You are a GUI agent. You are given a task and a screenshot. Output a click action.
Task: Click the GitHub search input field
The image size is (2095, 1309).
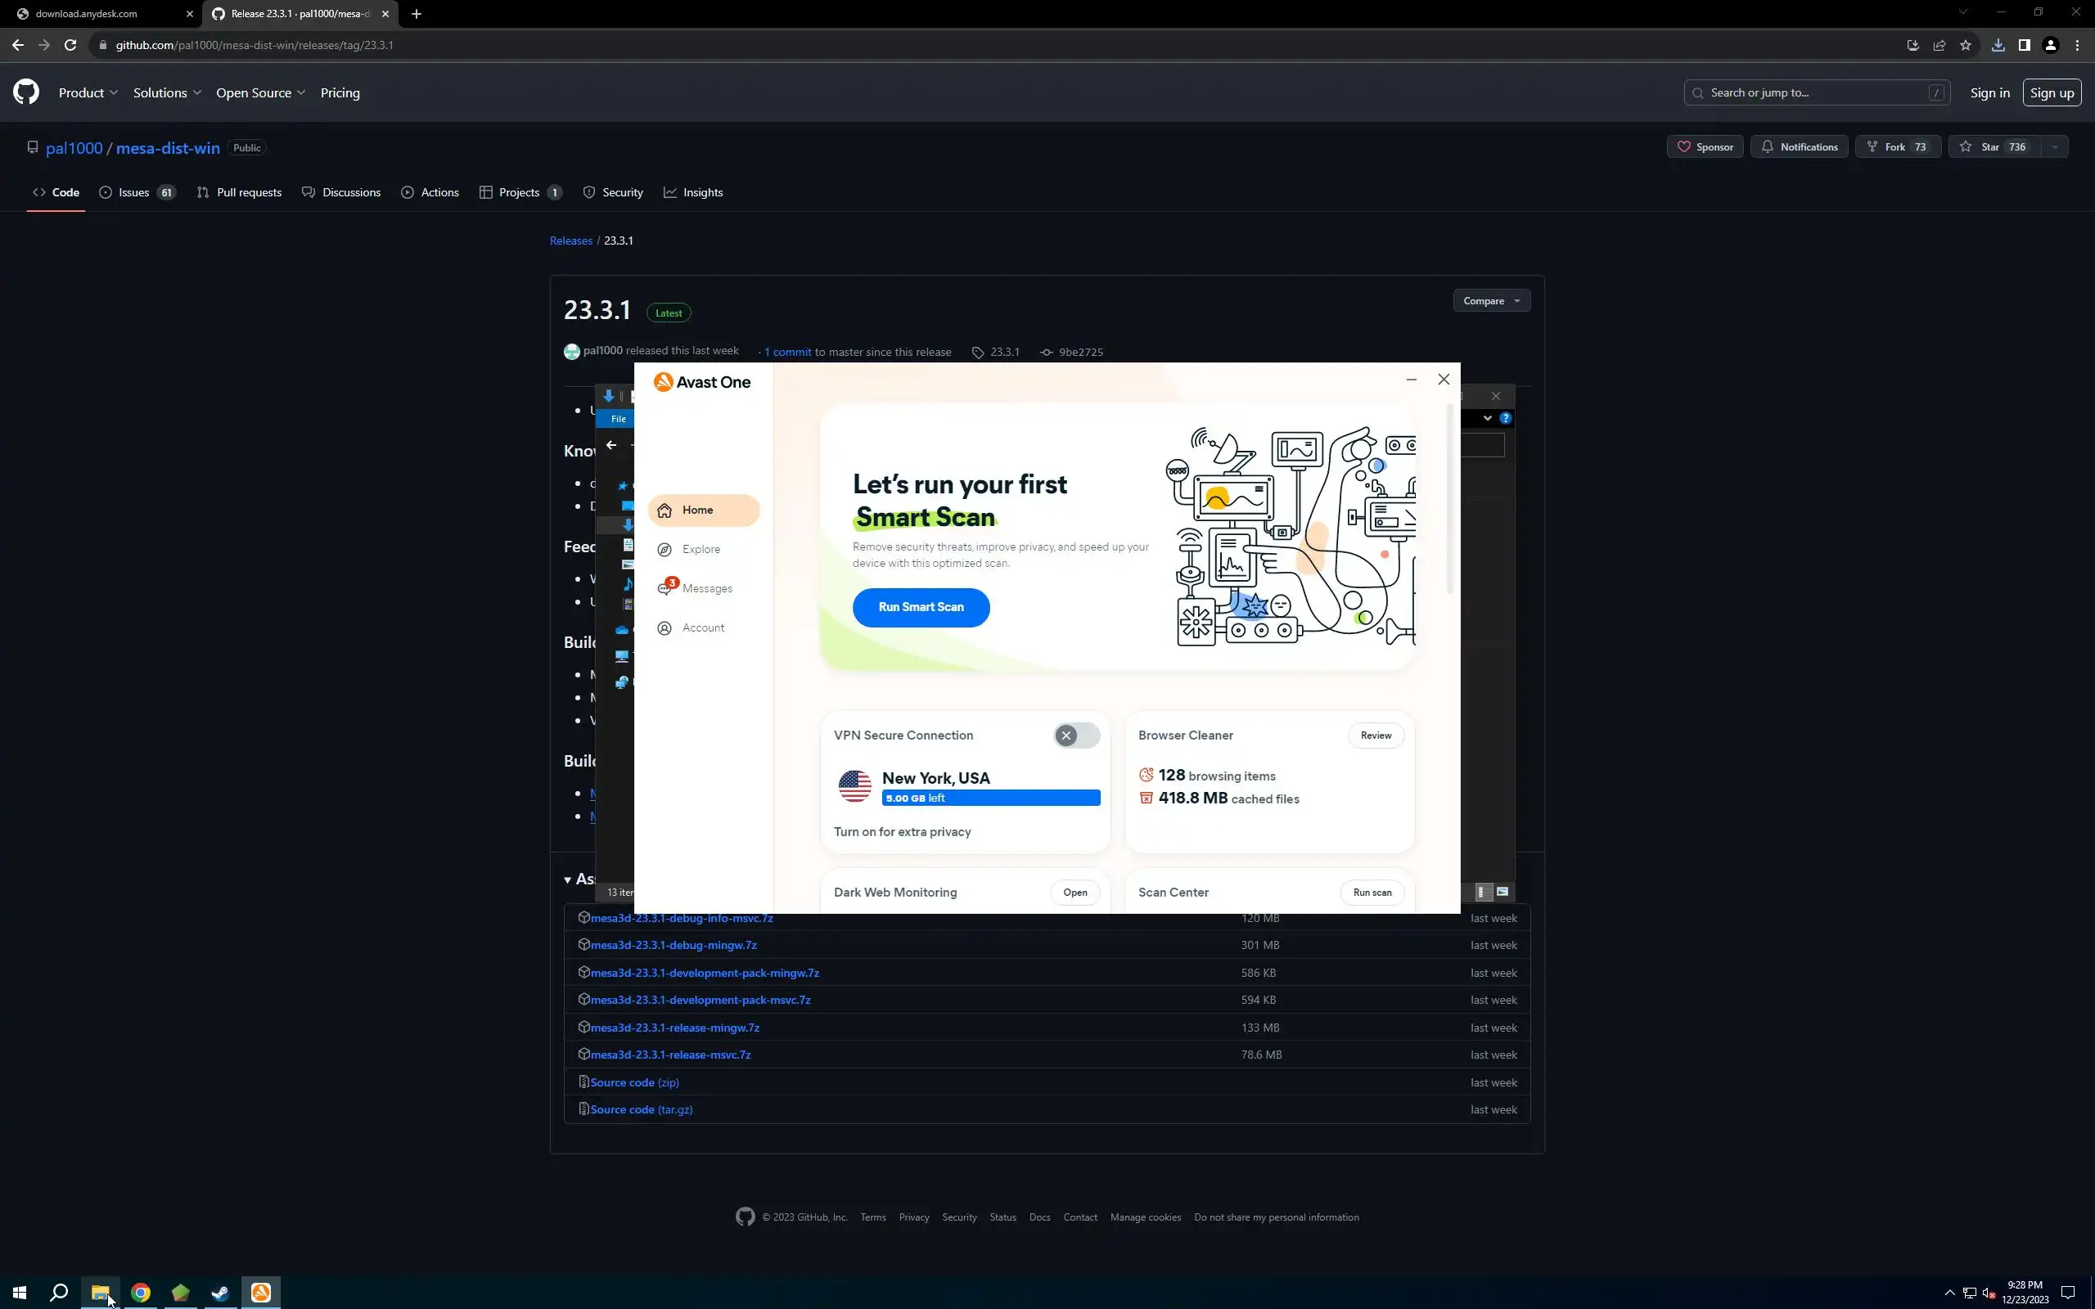pyautogui.click(x=1815, y=92)
